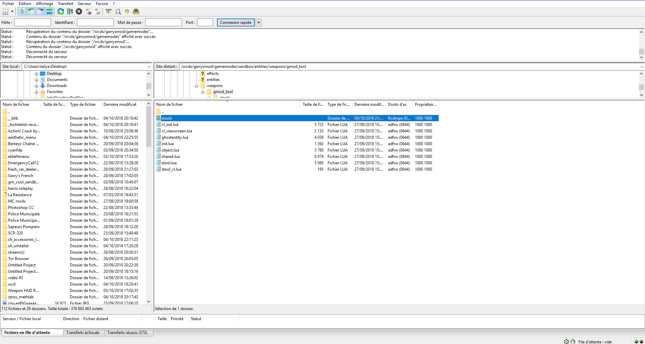Toggle message log display
Viewport: 645px width, 344px height.
22,11
